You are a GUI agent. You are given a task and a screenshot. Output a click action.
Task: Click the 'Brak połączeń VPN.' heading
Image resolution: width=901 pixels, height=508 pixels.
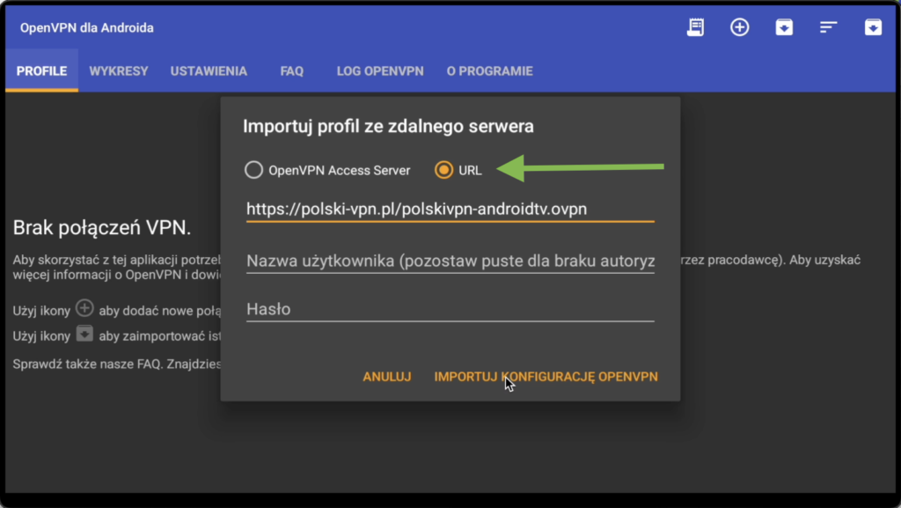(x=102, y=227)
